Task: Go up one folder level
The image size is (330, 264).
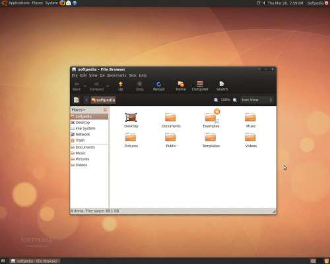Action: (121, 86)
